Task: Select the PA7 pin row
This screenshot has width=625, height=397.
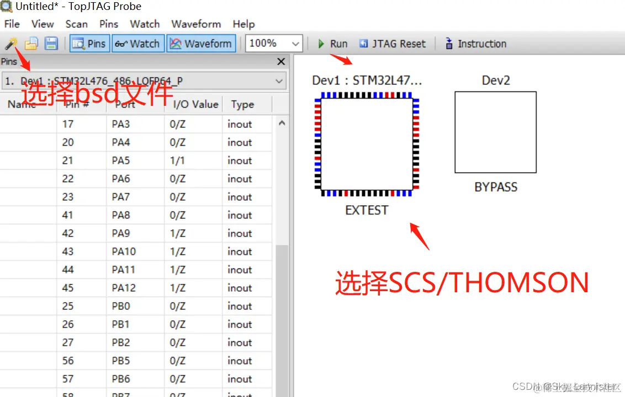Action: coord(136,197)
